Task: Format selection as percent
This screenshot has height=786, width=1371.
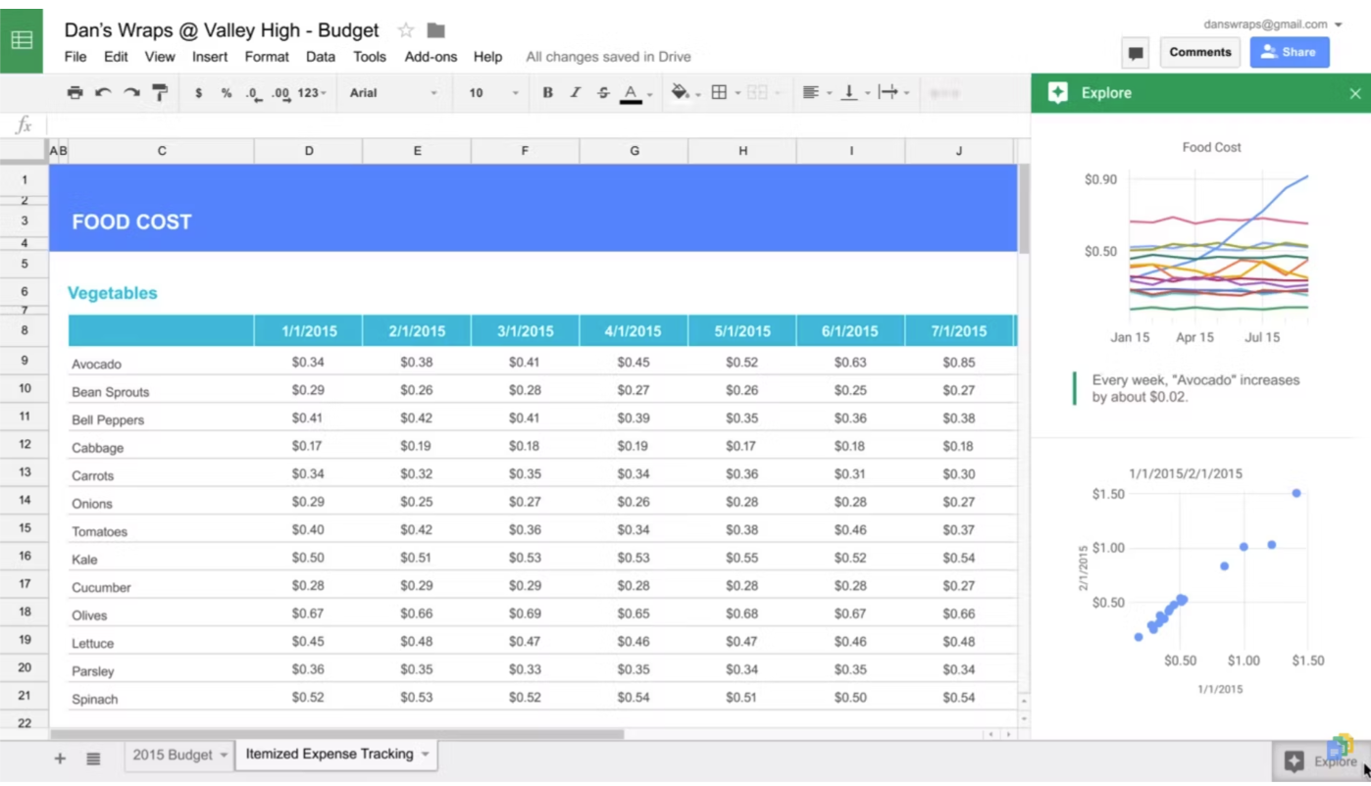Action: coord(226,92)
